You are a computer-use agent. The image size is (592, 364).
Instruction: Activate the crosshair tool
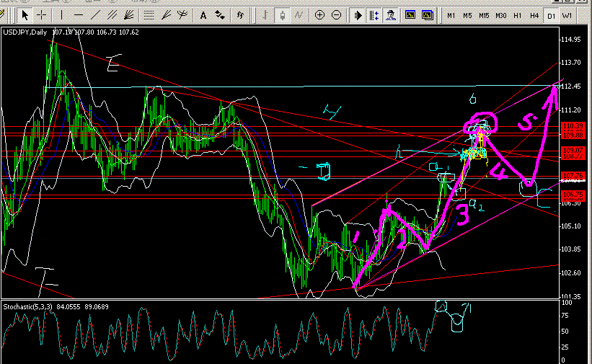[42, 14]
